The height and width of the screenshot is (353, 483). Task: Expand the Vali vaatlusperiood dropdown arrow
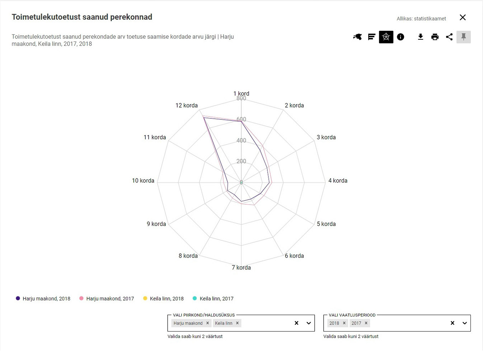click(x=465, y=323)
